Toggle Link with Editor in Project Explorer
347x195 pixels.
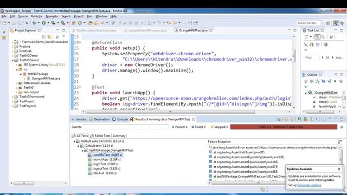pos(49,37)
